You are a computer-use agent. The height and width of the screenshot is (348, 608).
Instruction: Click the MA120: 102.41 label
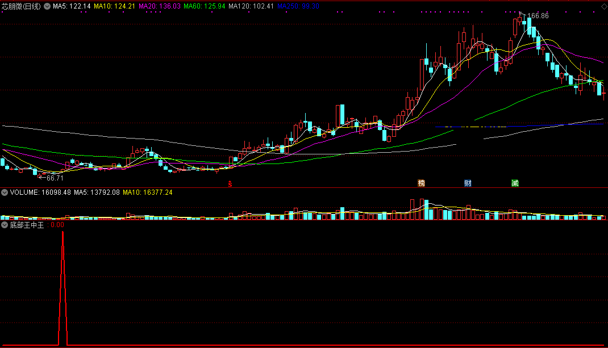click(x=251, y=6)
